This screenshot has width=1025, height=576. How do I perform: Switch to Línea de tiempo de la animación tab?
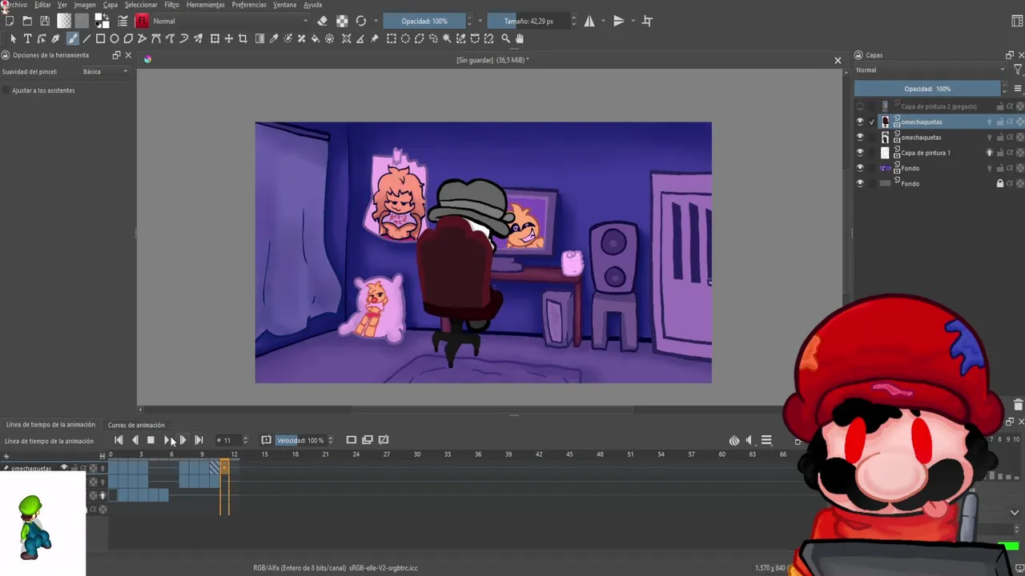pyautogui.click(x=50, y=425)
